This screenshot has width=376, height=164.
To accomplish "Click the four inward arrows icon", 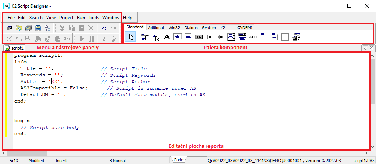I will tap(9, 38).
